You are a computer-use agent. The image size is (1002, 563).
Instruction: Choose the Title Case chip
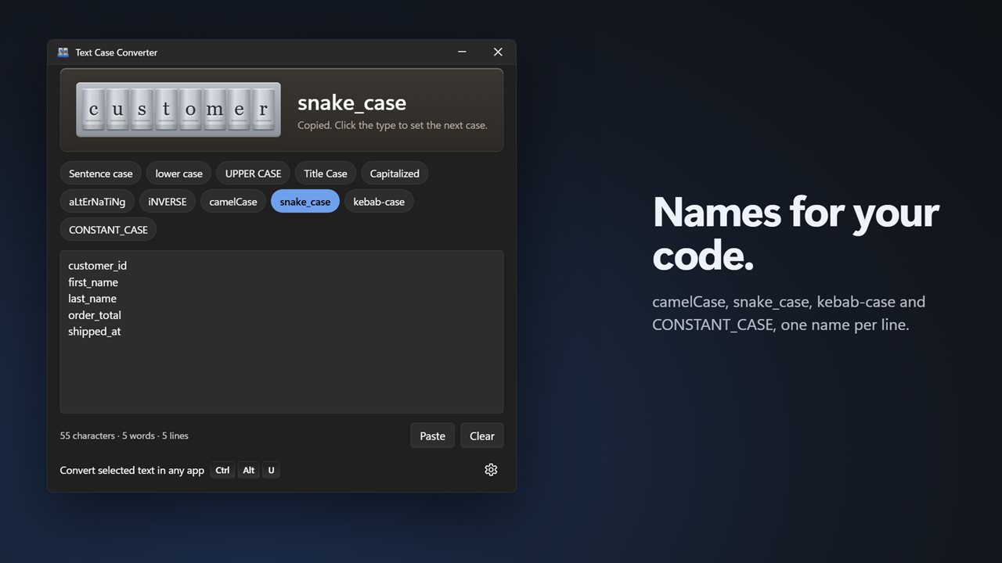[x=326, y=174]
